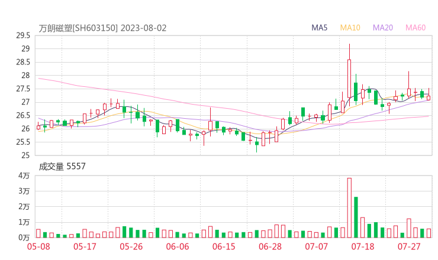
Task: Click the 07-27 date label
Action: pos(409,246)
